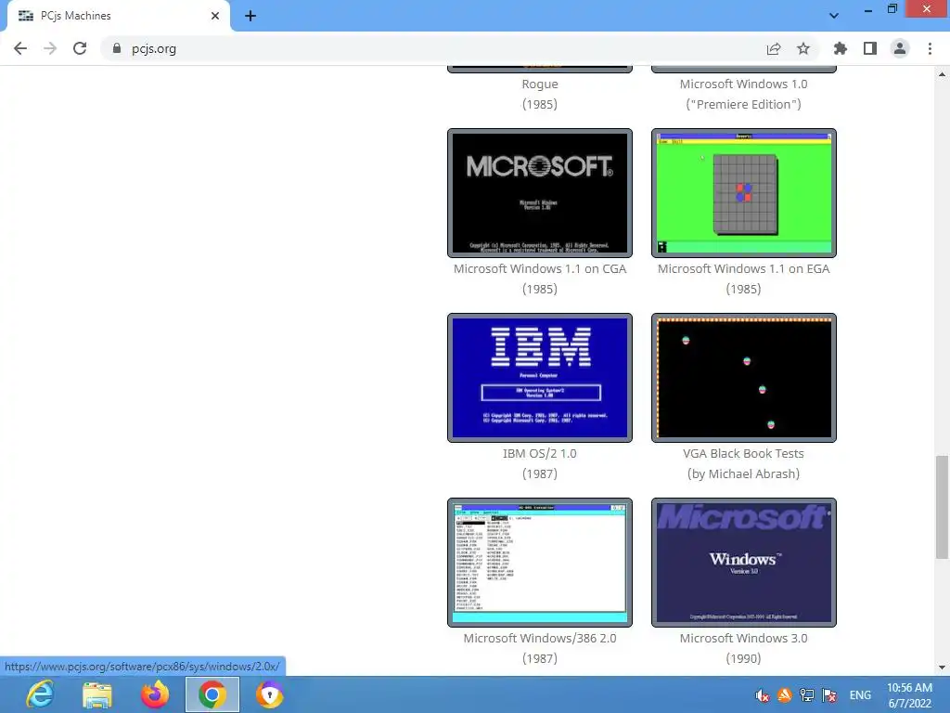
Task: Click the IBM OS/2 1.0 text link
Action: [x=540, y=453]
